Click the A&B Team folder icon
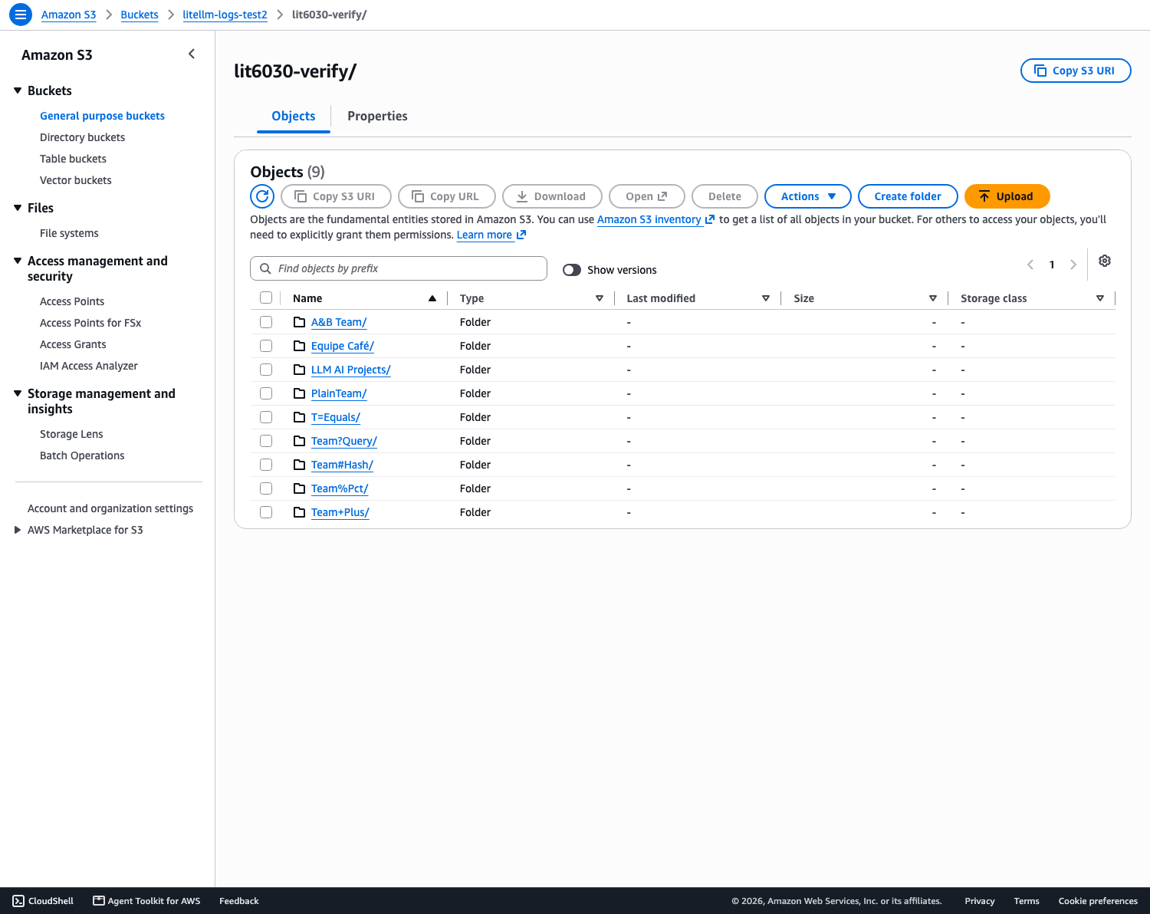 [x=300, y=322]
